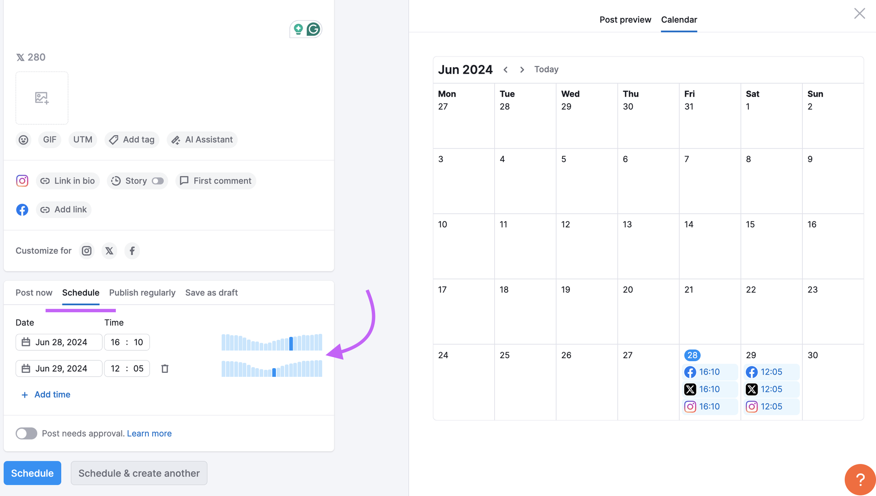This screenshot has width=876, height=496.
Task: Switch to Post preview tab
Action: coord(625,19)
